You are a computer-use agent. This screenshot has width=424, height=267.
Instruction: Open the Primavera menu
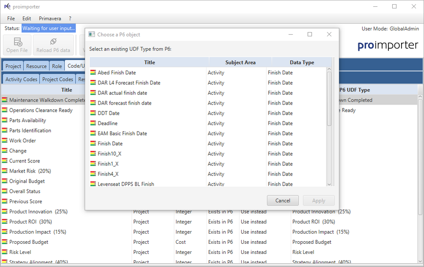pos(50,19)
